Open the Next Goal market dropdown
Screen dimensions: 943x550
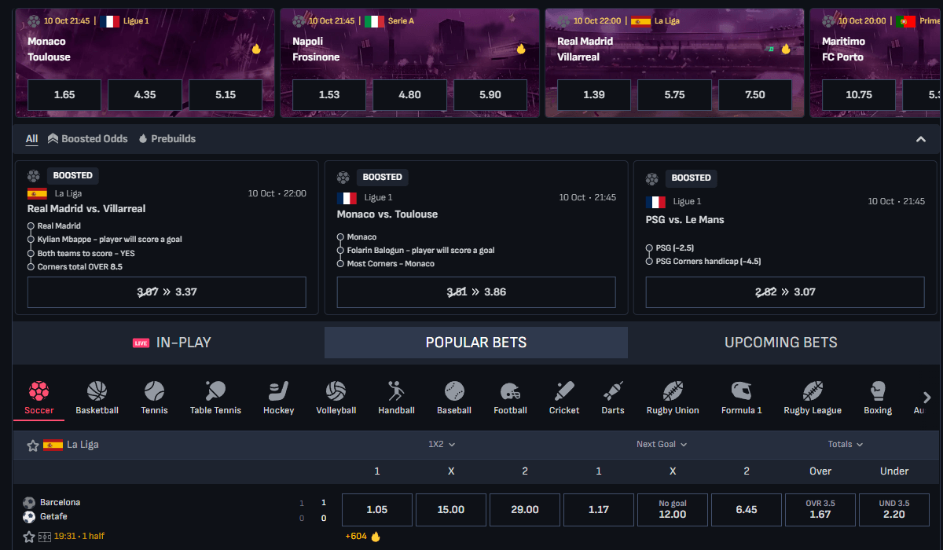662,444
